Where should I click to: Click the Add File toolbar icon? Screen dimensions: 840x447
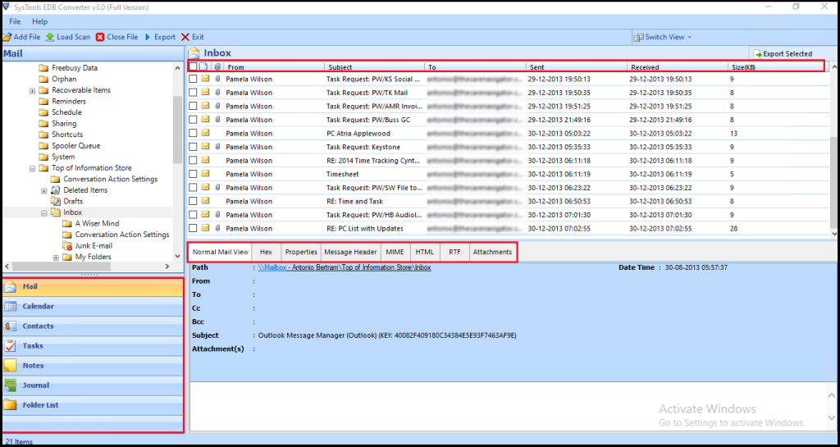pos(7,37)
